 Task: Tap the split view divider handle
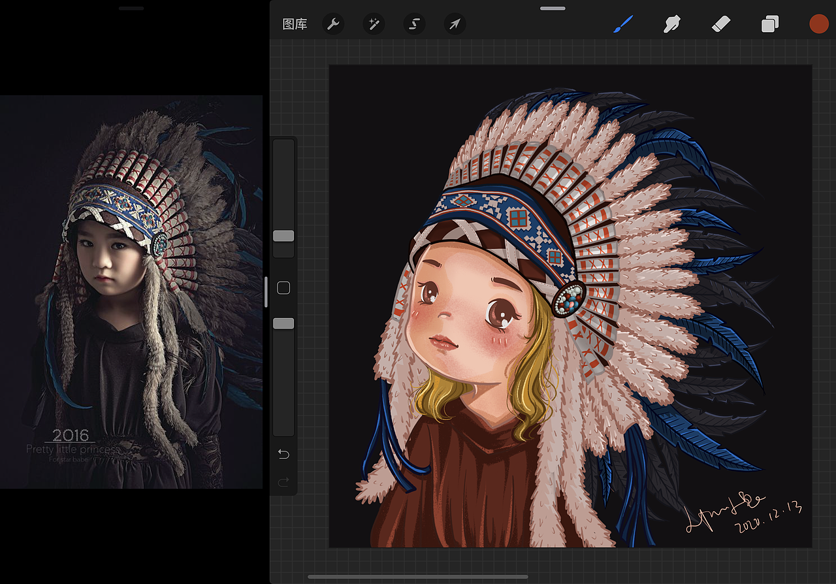coord(266,292)
